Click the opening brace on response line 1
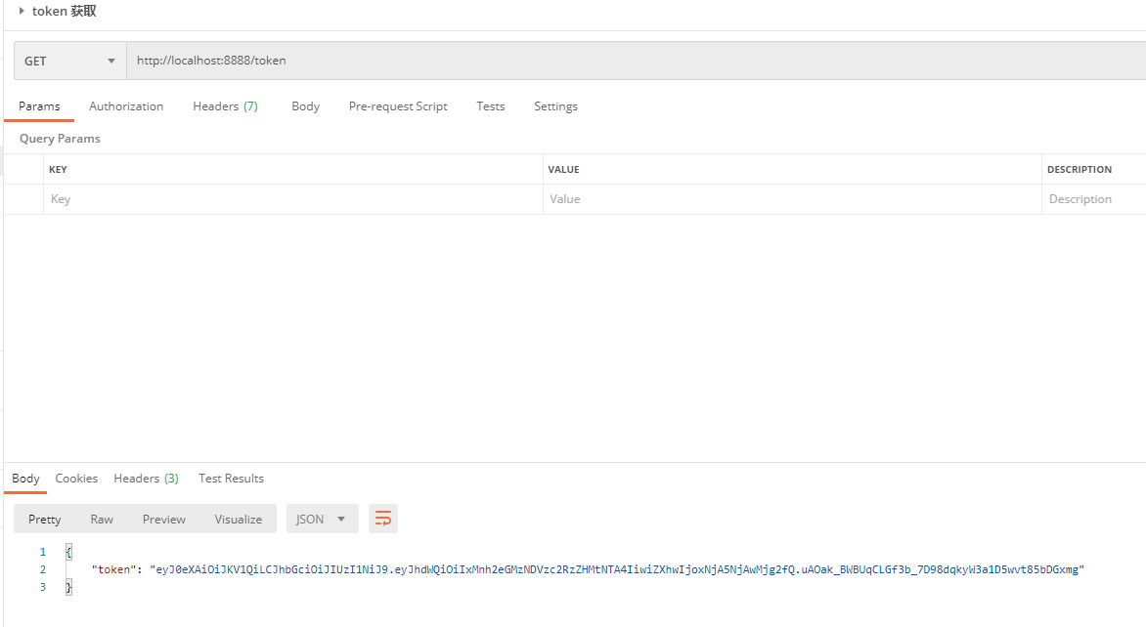The image size is (1146, 627). (x=68, y=552)
